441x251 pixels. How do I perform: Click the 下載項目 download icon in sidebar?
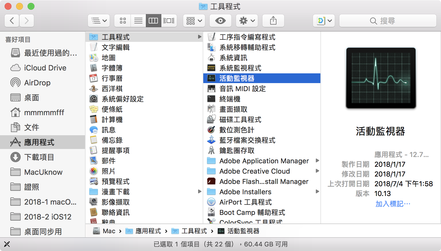(x=16, y=157)
